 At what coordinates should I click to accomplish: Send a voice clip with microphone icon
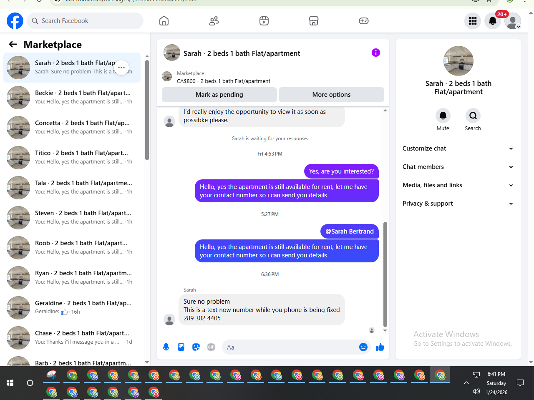pyautogui.click(x=166, y=347)
